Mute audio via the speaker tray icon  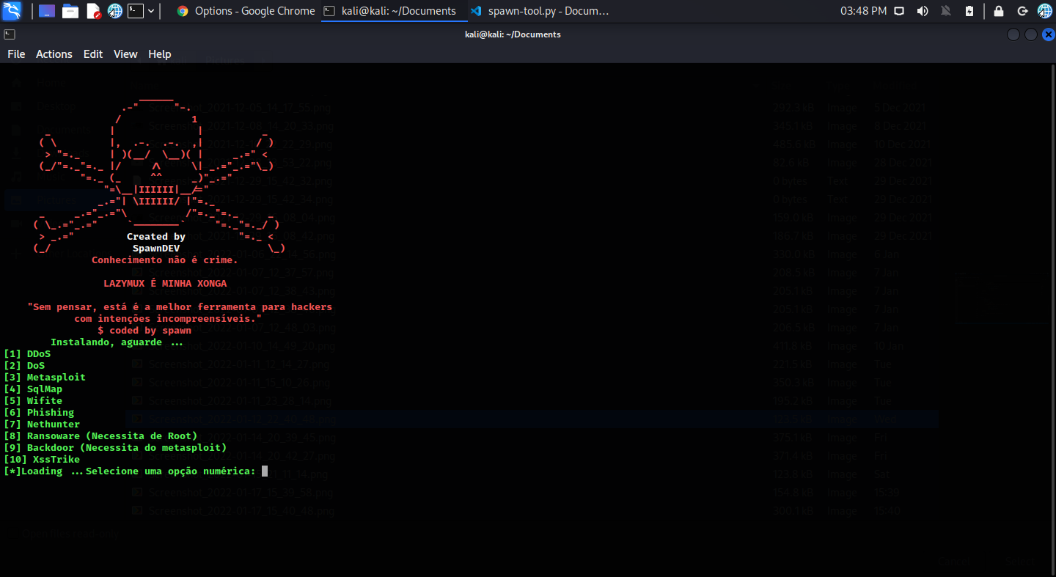click(922, 10)
